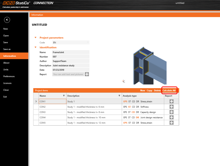
Task: Click Copy in Project items header
Action: pos(149,90)
